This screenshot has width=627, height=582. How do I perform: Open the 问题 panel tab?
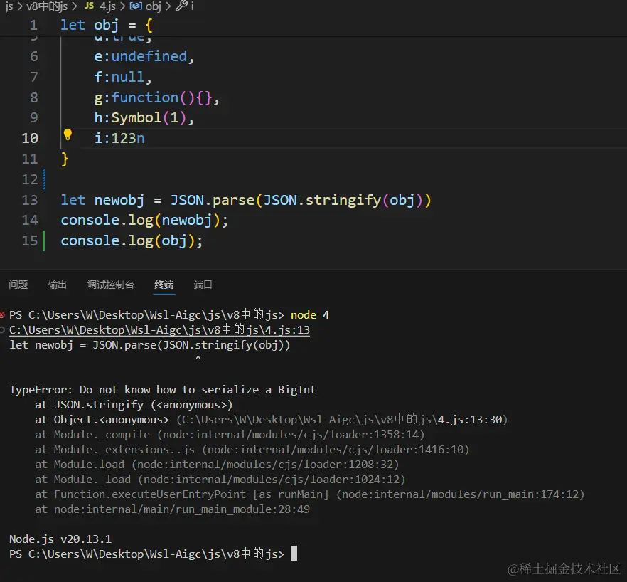(18, 285)
